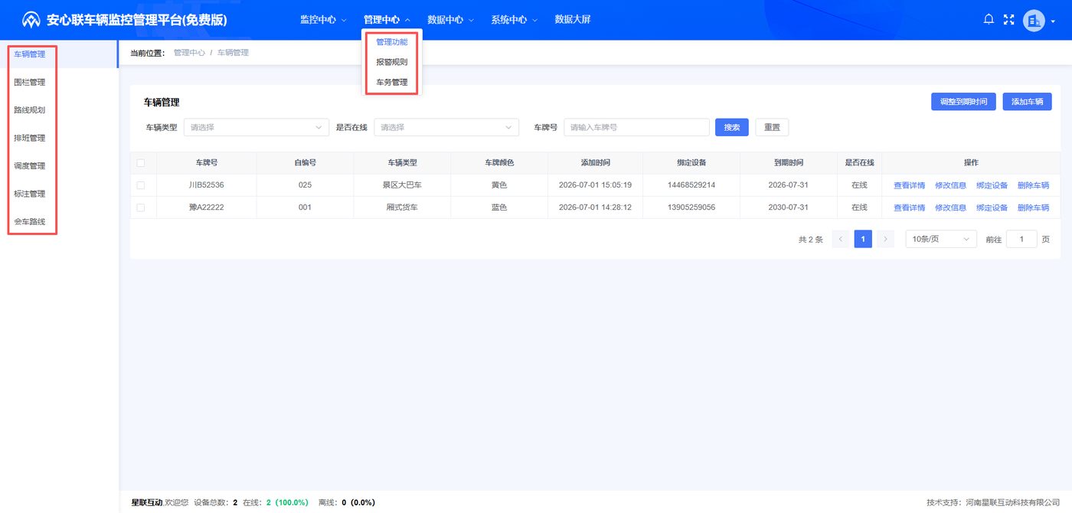Click the 车牌号 column header
The image size is (1072, 513).
coord(207,162)
